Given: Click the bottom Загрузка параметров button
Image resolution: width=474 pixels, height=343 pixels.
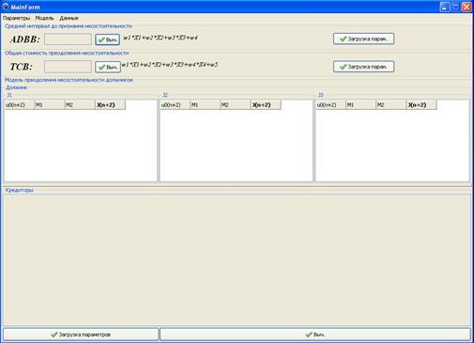Looking at the screenshot, I should click(81, 335).
